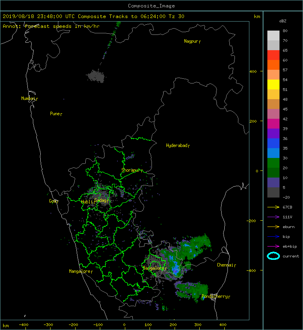Select the light blue swatch above green

point(273,153)
